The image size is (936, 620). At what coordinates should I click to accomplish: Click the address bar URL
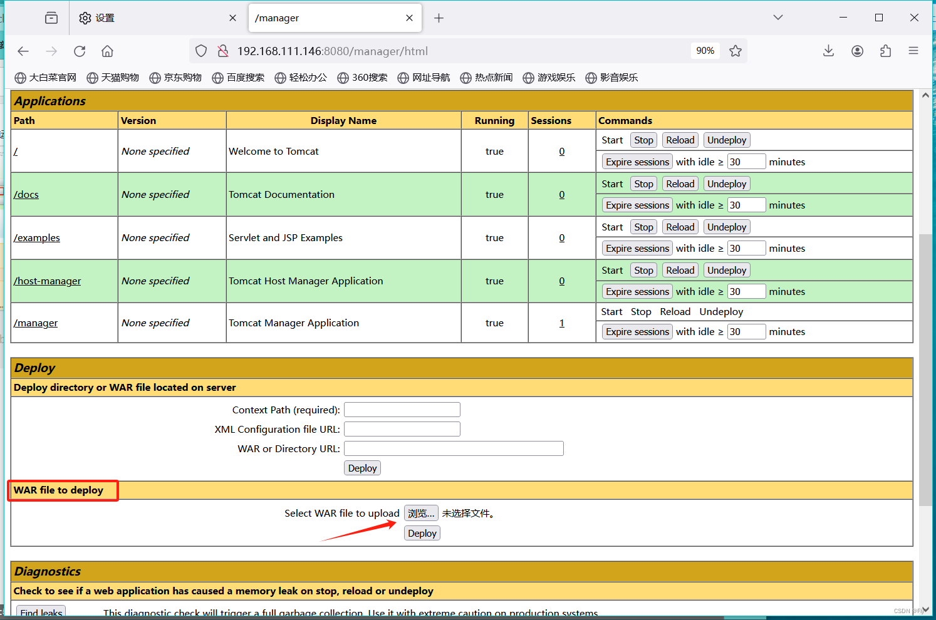[x=333, y=51]
